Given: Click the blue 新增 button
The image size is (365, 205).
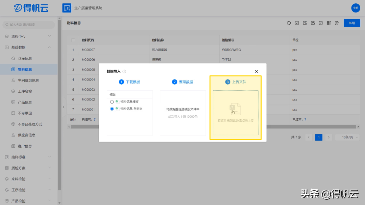Looking at the screenshot, I should (x=352, y=23).
